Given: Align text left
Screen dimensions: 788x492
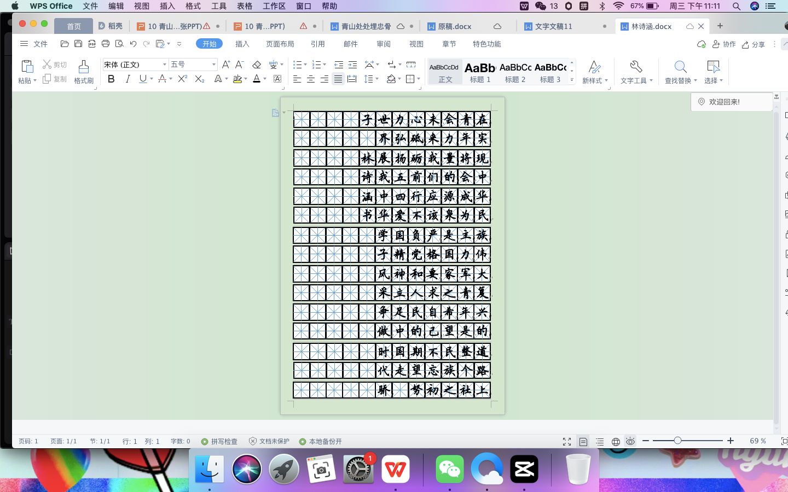Looking at the screenshot, I should pyautogui.click(x=297, y=79).
